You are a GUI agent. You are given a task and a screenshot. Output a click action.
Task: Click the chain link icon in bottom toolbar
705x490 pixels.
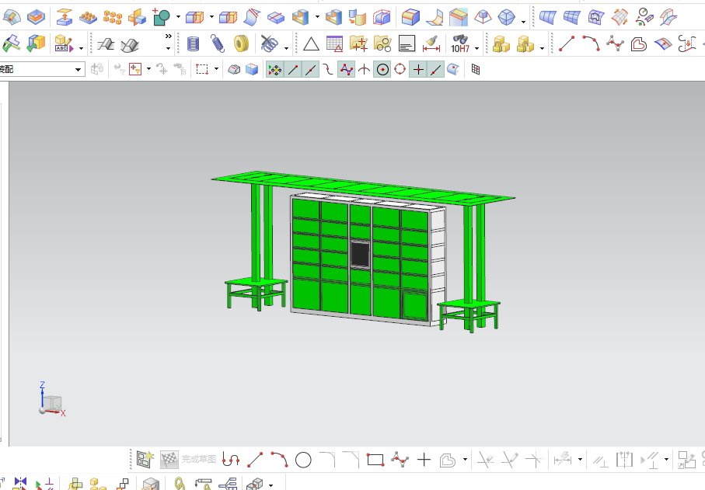coord(180,484)
